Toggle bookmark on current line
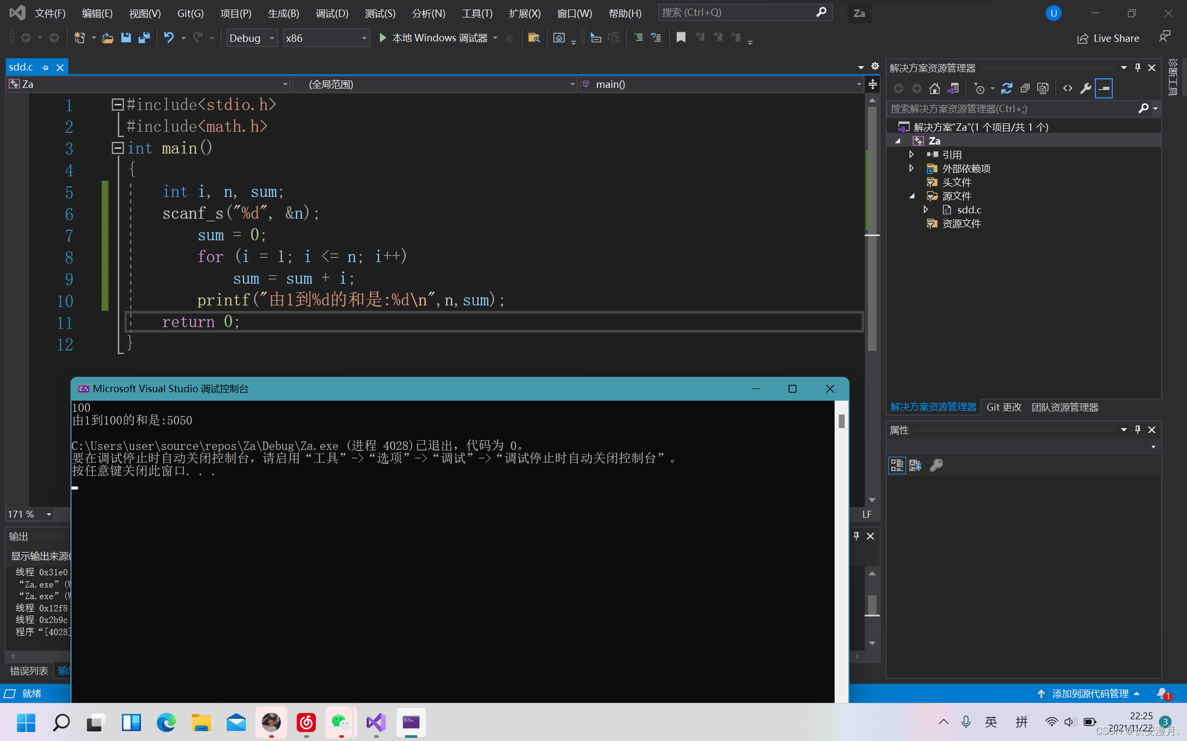1187x741 pixels. 681,38
